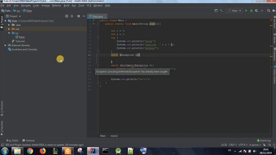Image resolution: width=276 pixels, height=155 pixels.
Task: Toggle read-only lock icon in status bar
Action: point(264,145)
